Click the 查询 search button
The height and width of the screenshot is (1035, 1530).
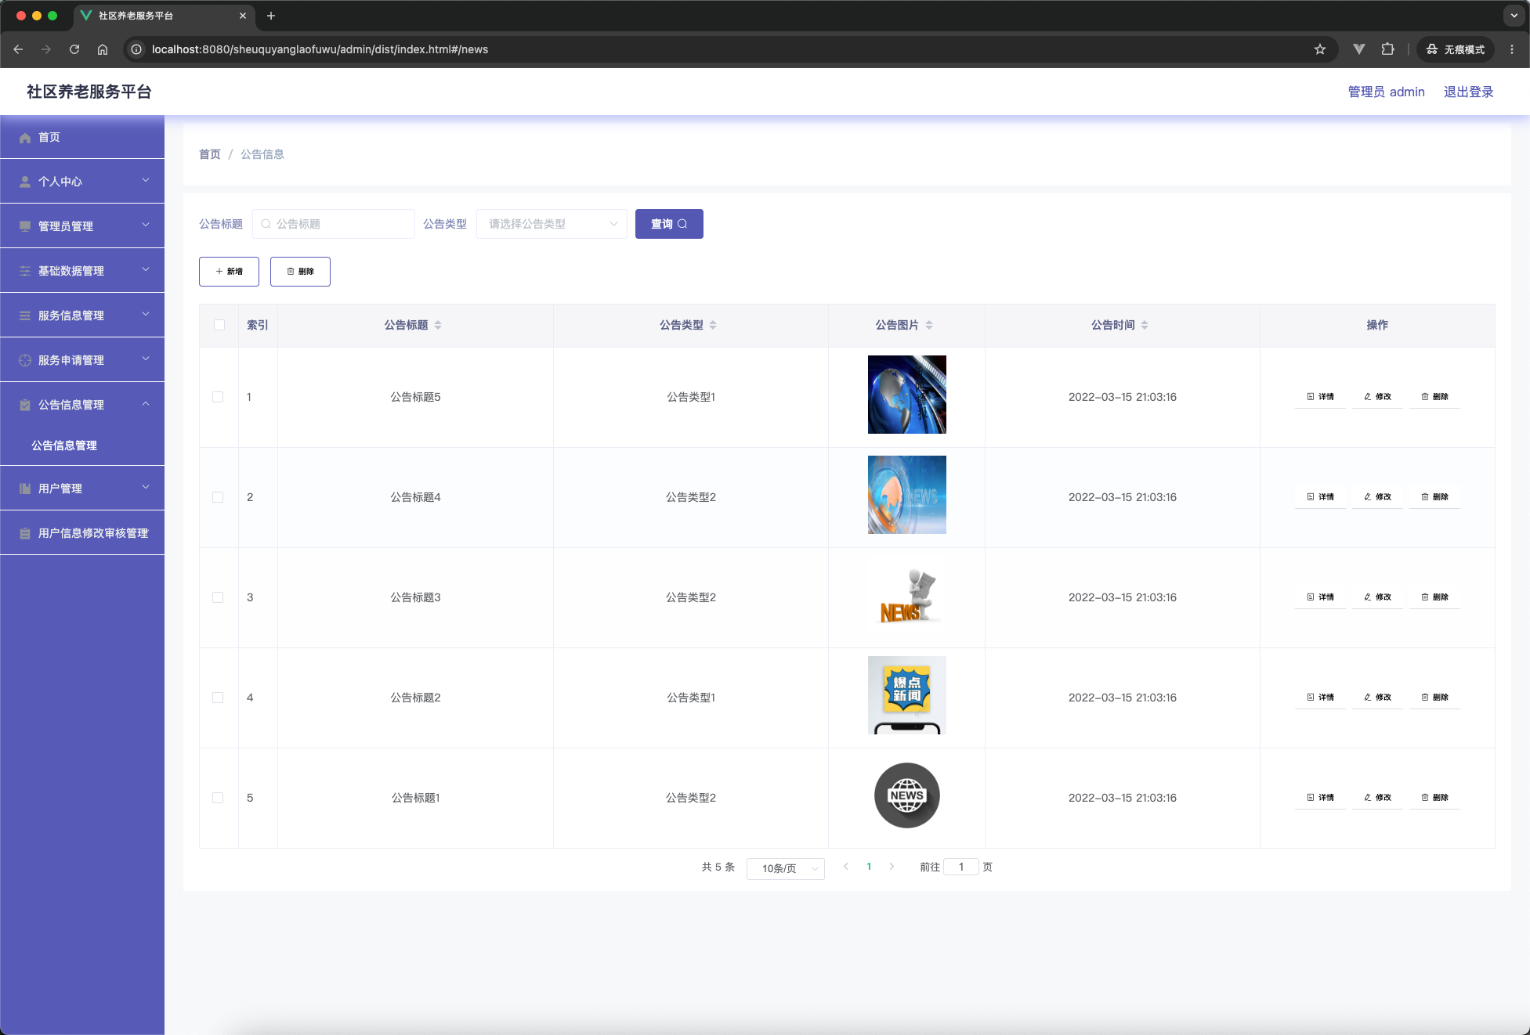[x=669, y=224]
